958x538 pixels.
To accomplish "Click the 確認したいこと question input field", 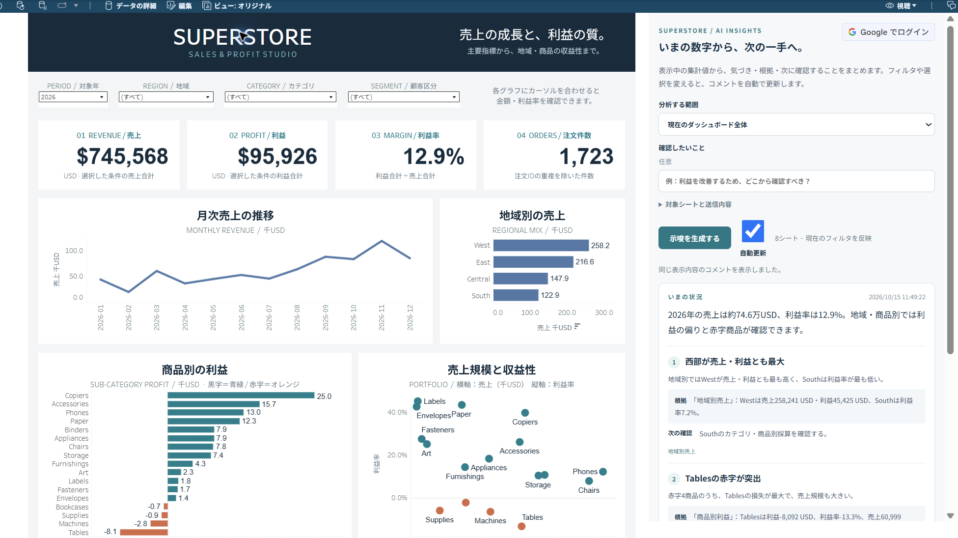I will [x=796, y=181].
